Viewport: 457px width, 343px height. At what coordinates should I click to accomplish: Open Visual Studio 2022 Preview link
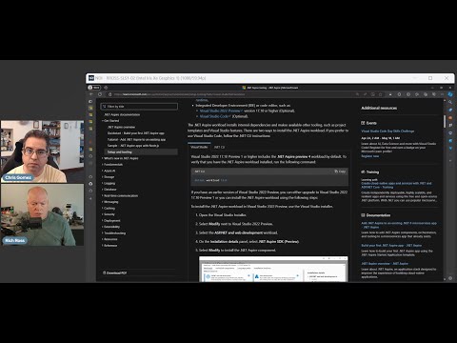(x=221, y=111)
